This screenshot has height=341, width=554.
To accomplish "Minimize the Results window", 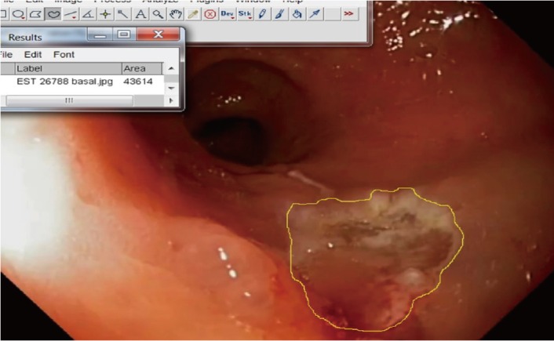I will click(x=100, y=34).
